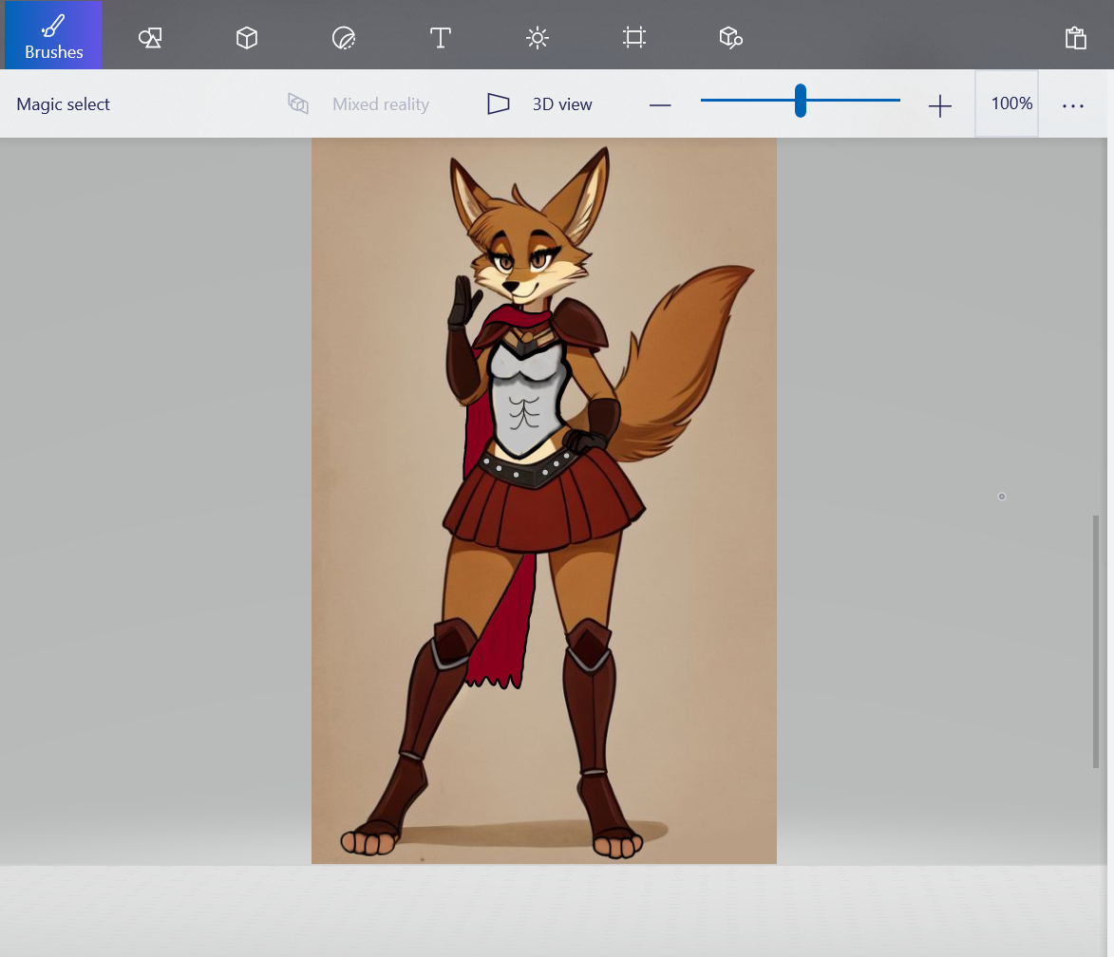This screenshot has width=1114, height=957.
Task: Click the Mixed reality cube icon
Action: click(x=298, y=104)
